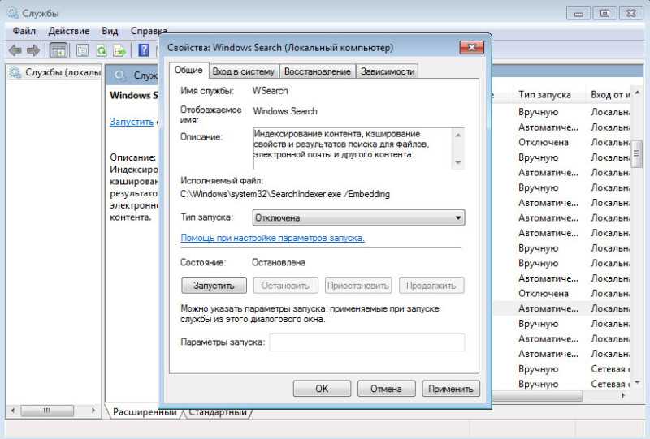Switch to the Зависимости tab
This screenshot has width=650, height=439.
(388, 71)
